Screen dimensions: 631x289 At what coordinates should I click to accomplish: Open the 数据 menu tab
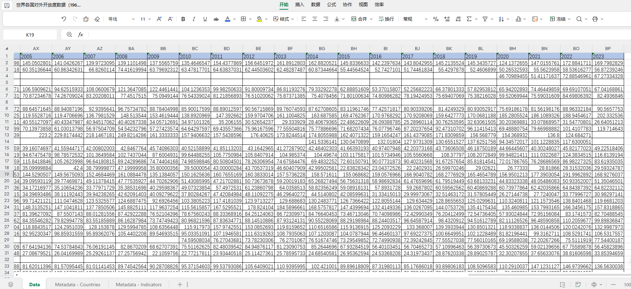pos(316,4)
